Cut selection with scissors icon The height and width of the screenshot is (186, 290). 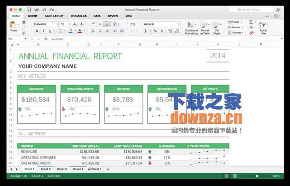(24, 22)
